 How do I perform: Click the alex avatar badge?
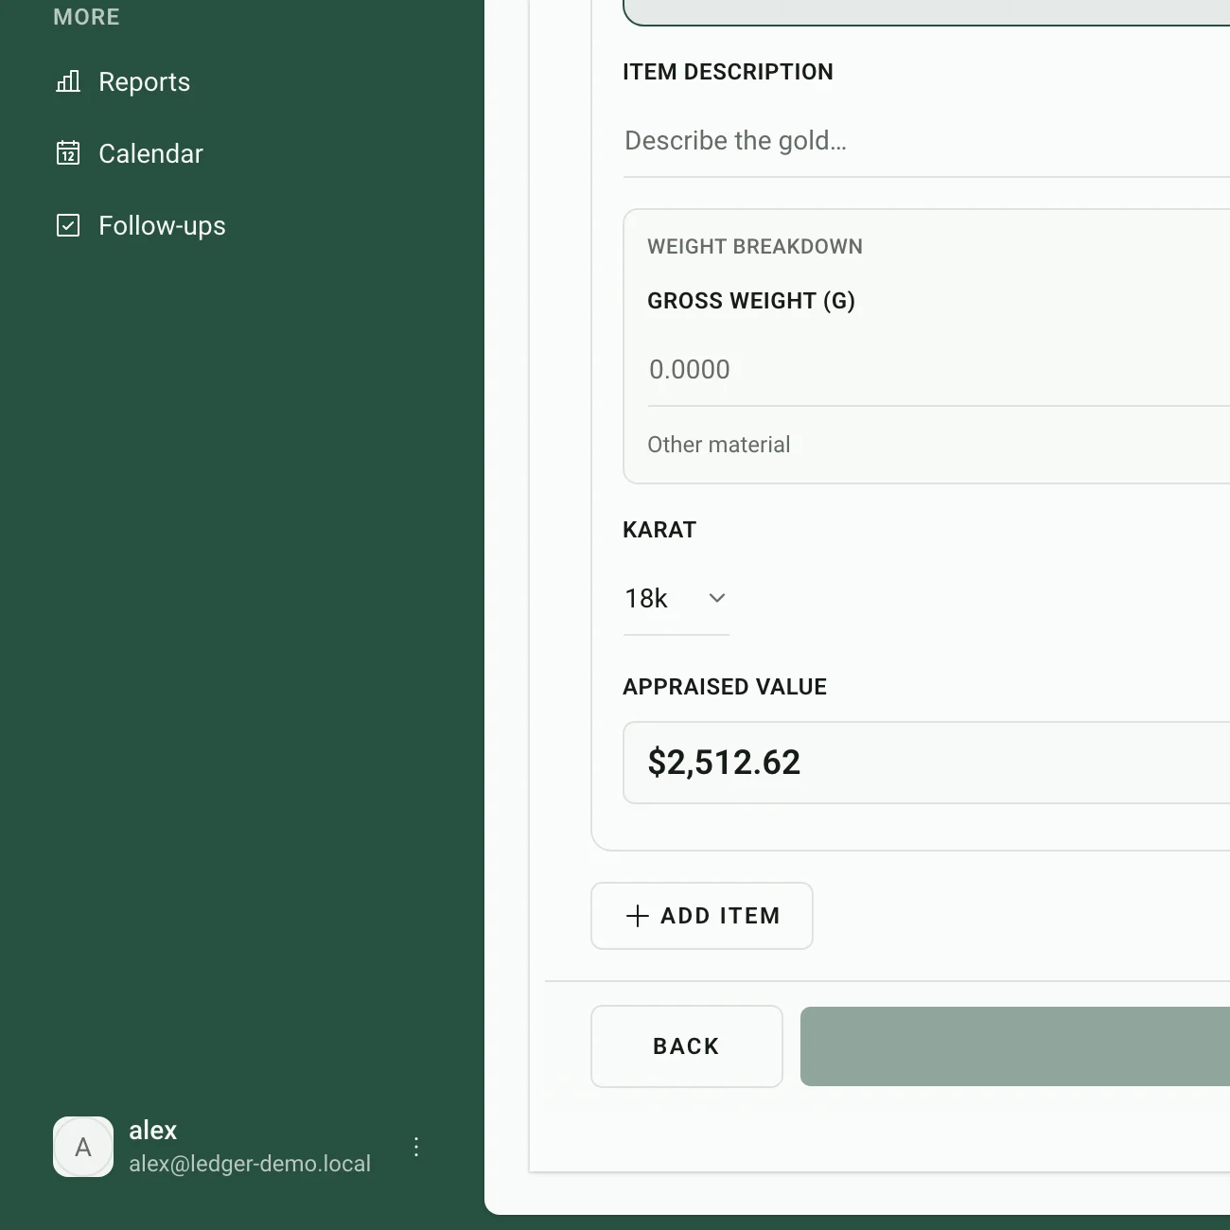point(83,1147)
